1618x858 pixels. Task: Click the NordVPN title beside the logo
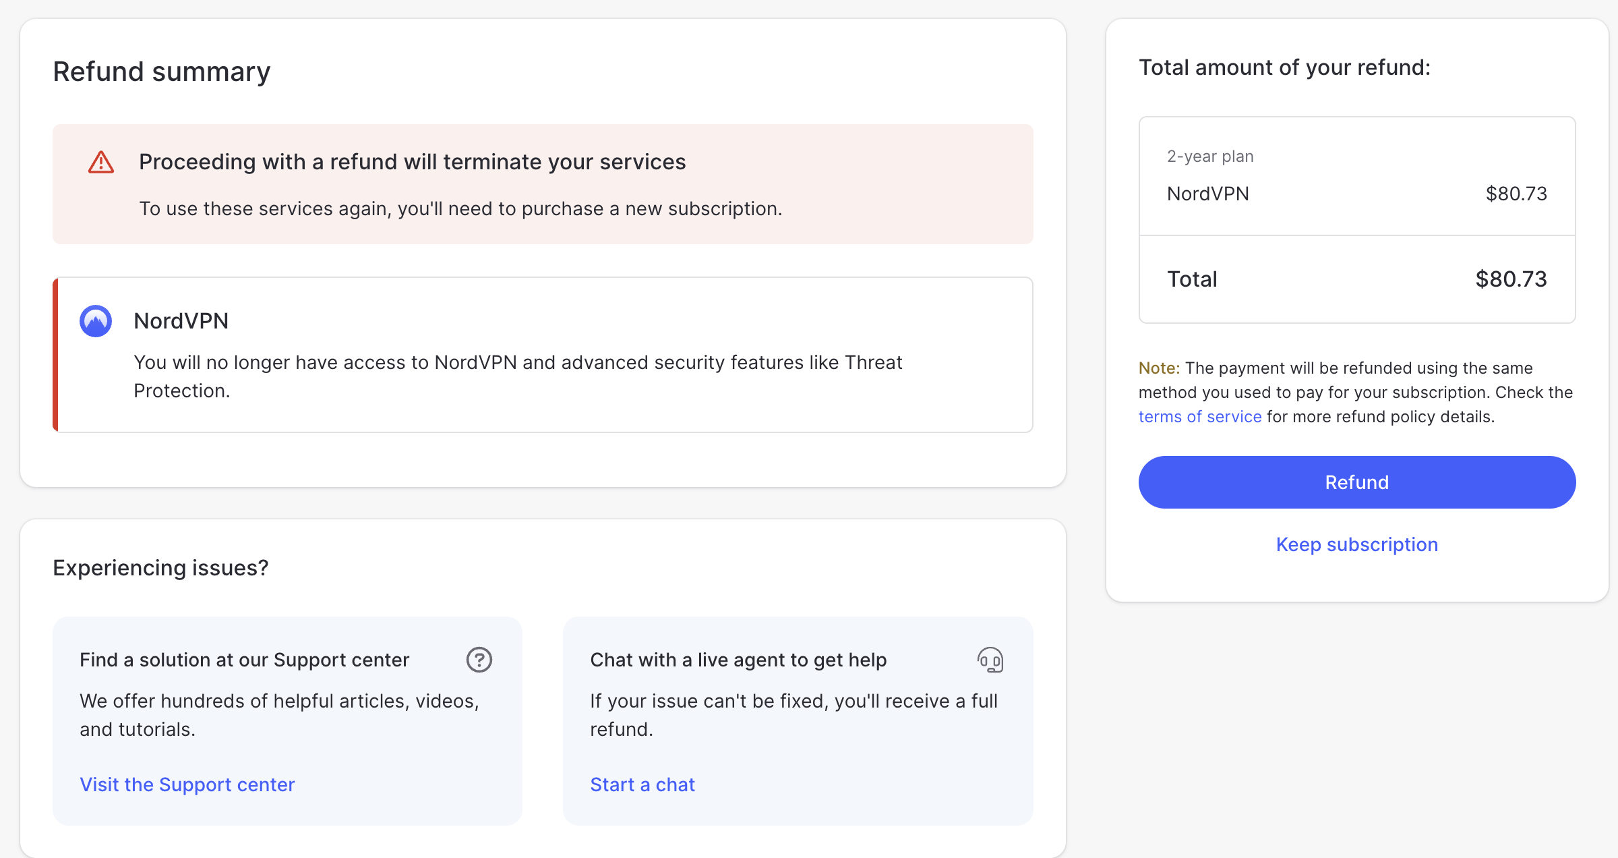click(181, 321)
